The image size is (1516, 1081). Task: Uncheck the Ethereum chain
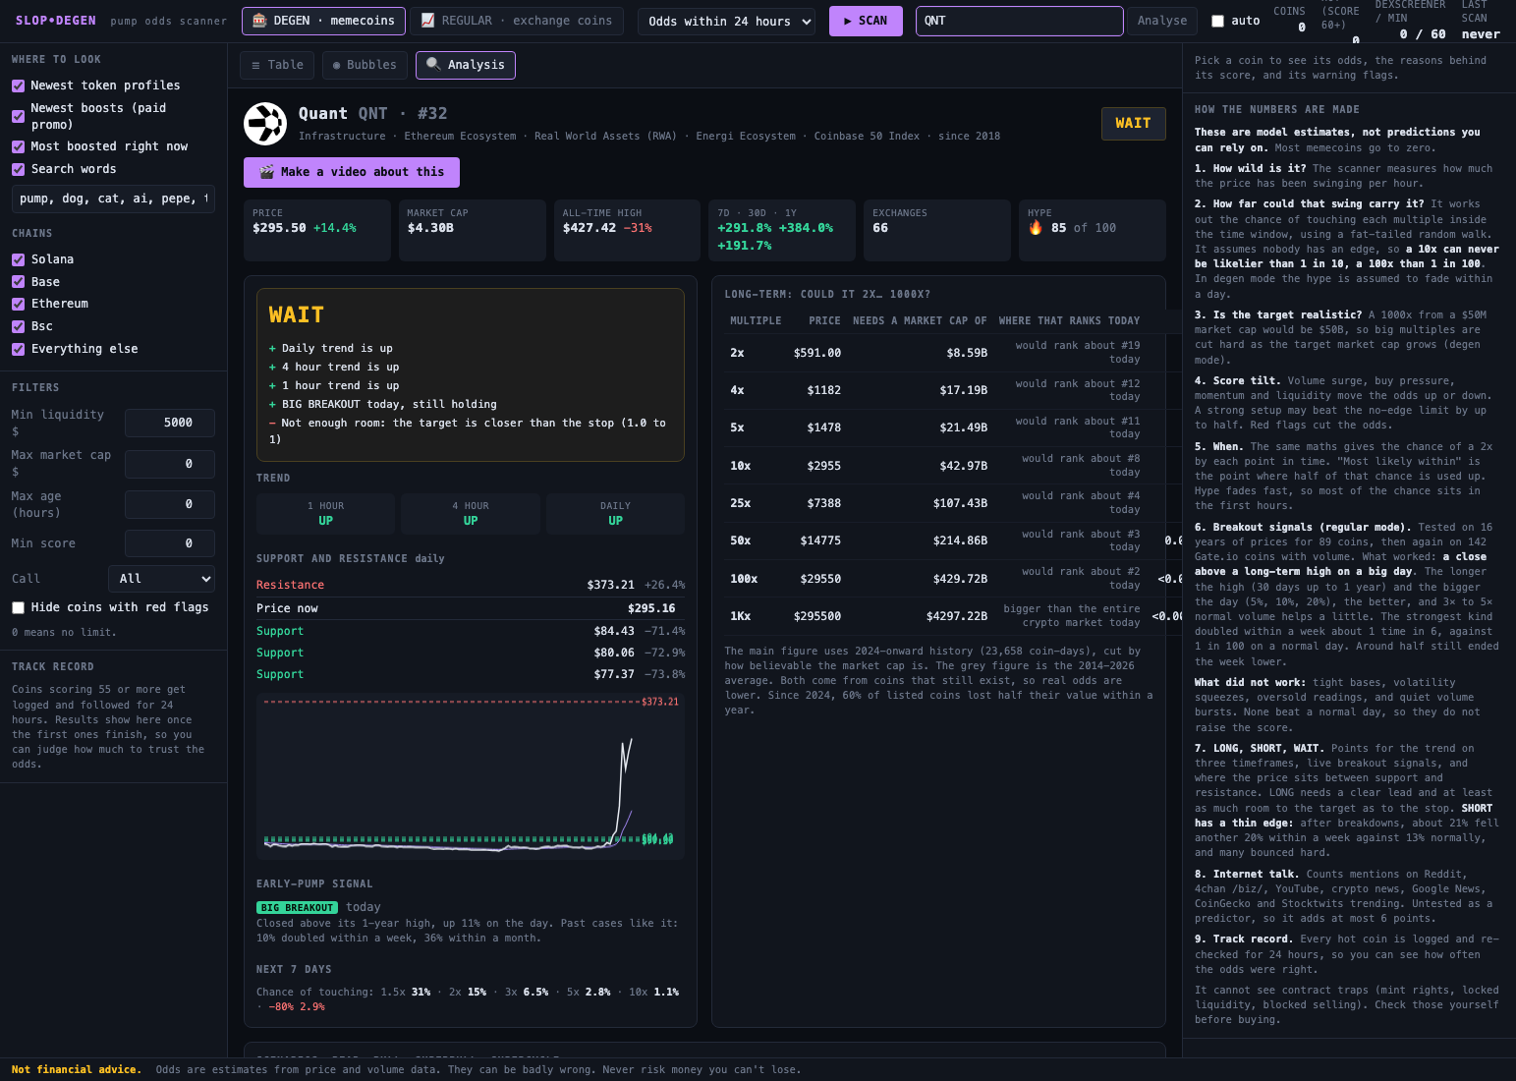point(18,304)
